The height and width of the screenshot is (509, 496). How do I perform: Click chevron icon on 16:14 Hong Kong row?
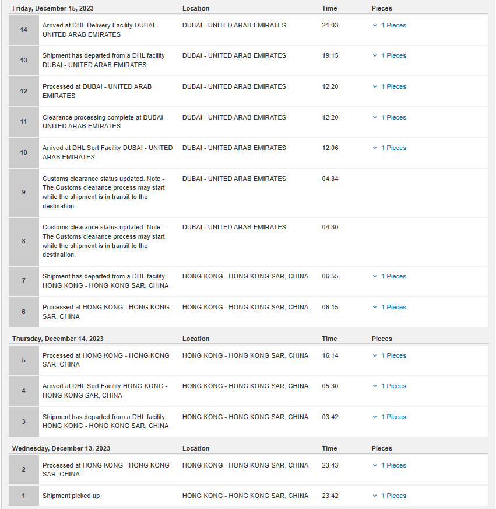(375, 356)
